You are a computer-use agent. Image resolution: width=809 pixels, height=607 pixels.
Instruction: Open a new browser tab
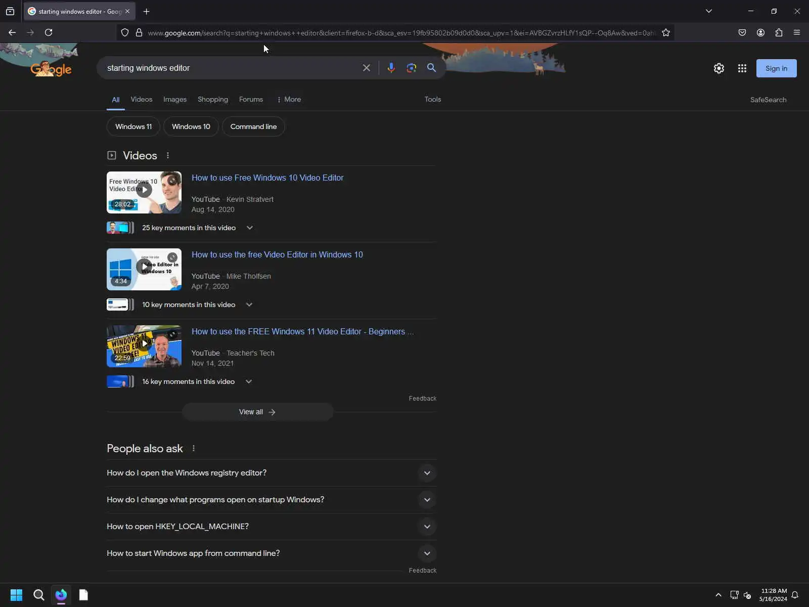click(x=146, y=11)
